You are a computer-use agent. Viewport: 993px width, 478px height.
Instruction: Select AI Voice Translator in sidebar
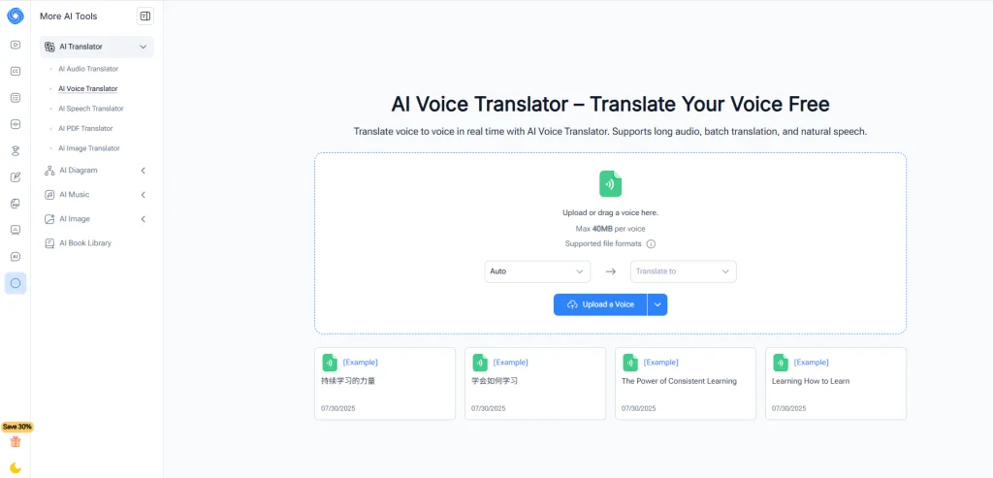tap(88, 88)
